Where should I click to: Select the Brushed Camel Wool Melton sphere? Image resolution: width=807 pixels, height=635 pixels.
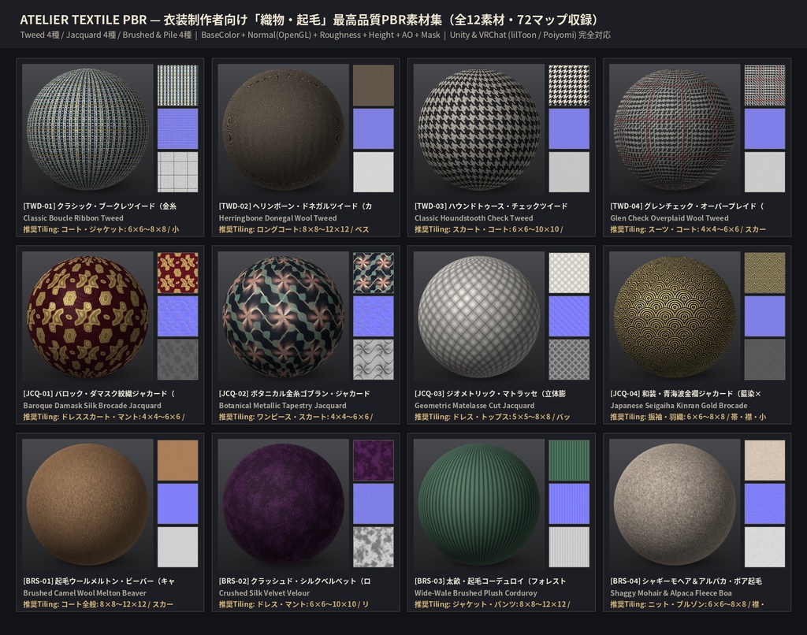tap(87, 503)
